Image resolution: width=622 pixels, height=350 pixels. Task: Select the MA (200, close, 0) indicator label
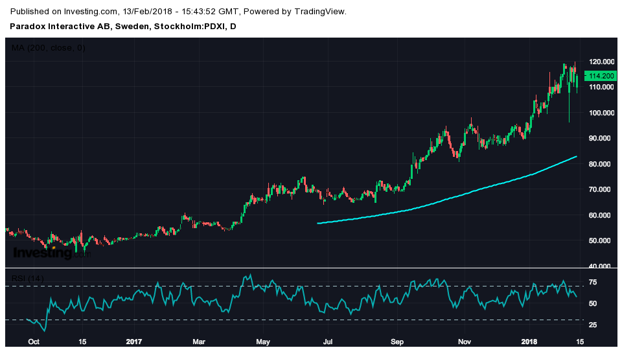click(49, 47)
